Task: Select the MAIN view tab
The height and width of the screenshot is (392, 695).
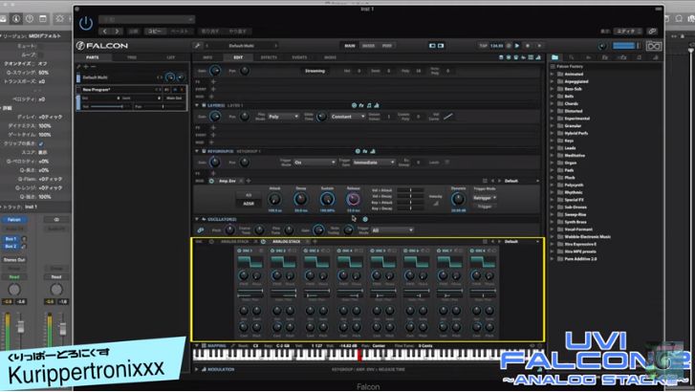Action: click(x=350, y=46)
